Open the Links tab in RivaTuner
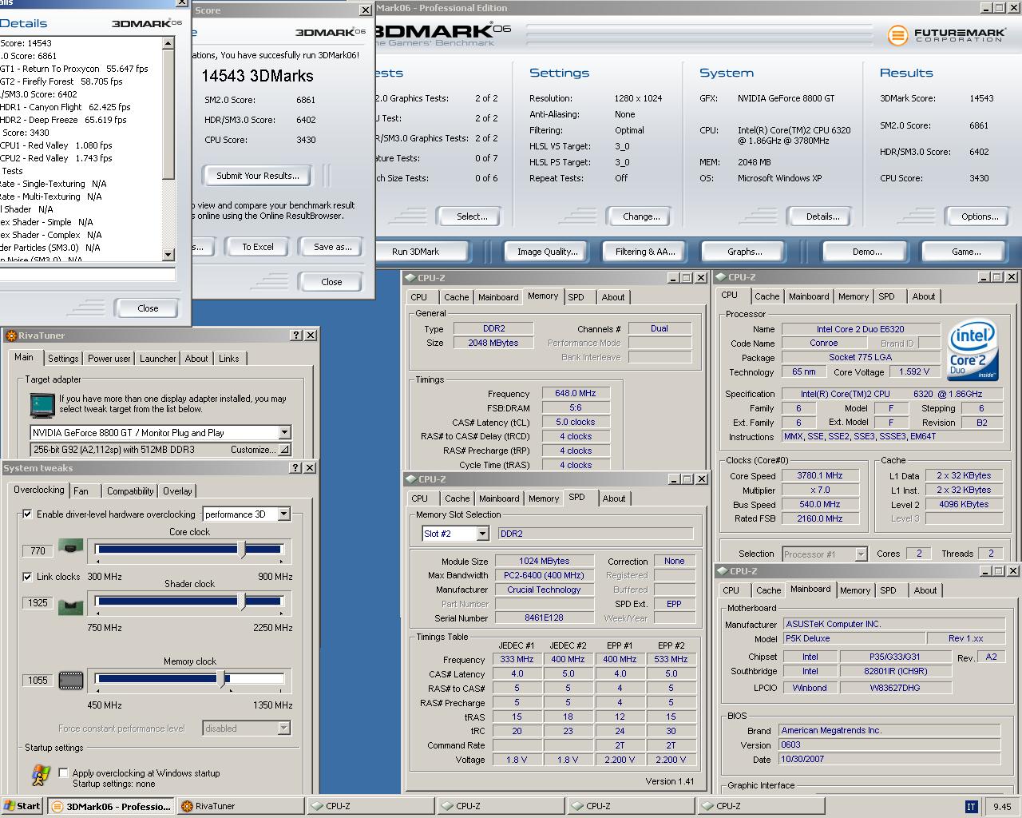This screenshot has height=818, width=1022. tap(229, 359)
